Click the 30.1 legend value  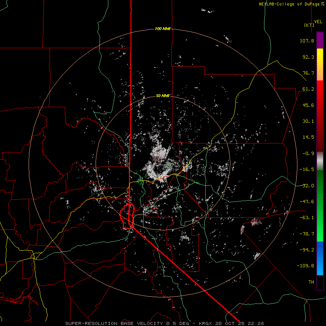coord(308,121)
